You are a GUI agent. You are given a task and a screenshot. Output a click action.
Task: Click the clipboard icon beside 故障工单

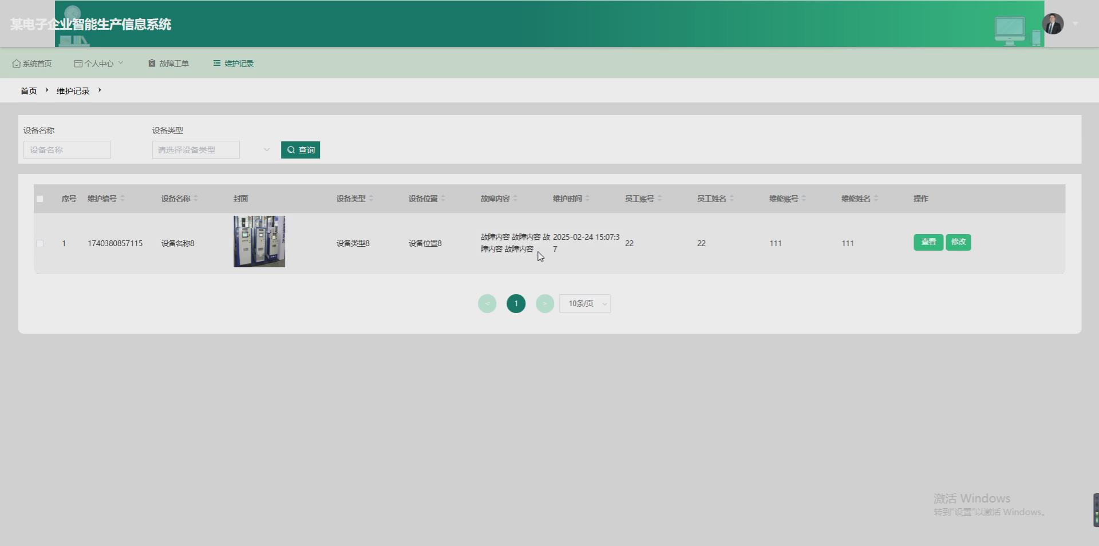pos(152,63)
